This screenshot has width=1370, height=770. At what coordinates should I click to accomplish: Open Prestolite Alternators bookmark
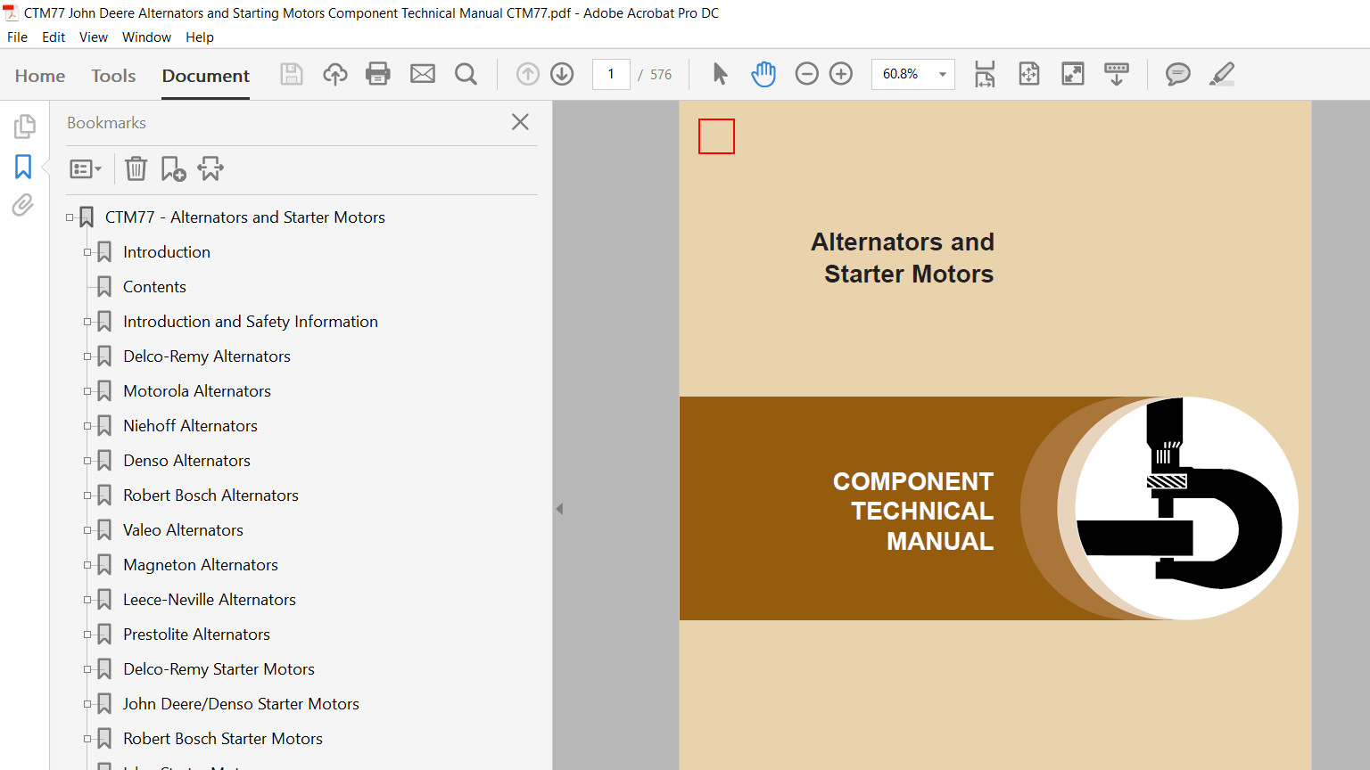click(196, 635)
